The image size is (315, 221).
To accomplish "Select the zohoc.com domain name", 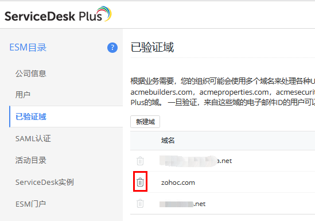I will [178, 183].
